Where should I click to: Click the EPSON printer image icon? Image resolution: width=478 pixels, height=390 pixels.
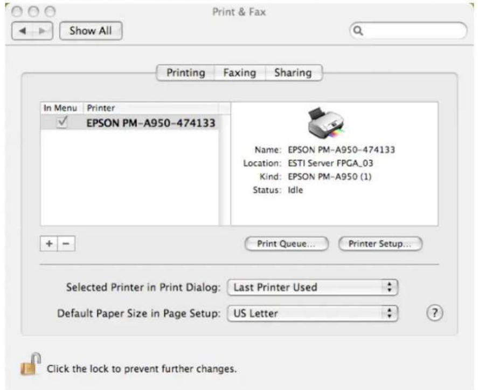click(326, 122)
